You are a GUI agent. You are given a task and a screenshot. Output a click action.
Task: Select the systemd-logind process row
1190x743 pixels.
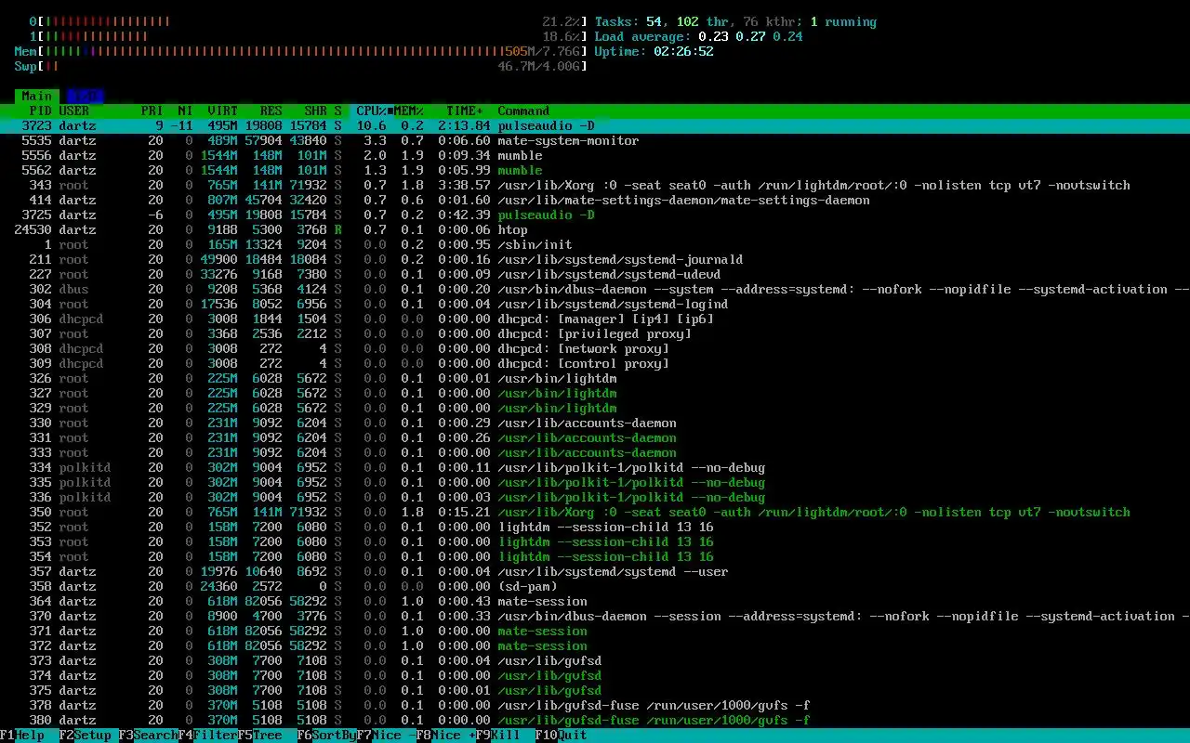tap(595, 304)
